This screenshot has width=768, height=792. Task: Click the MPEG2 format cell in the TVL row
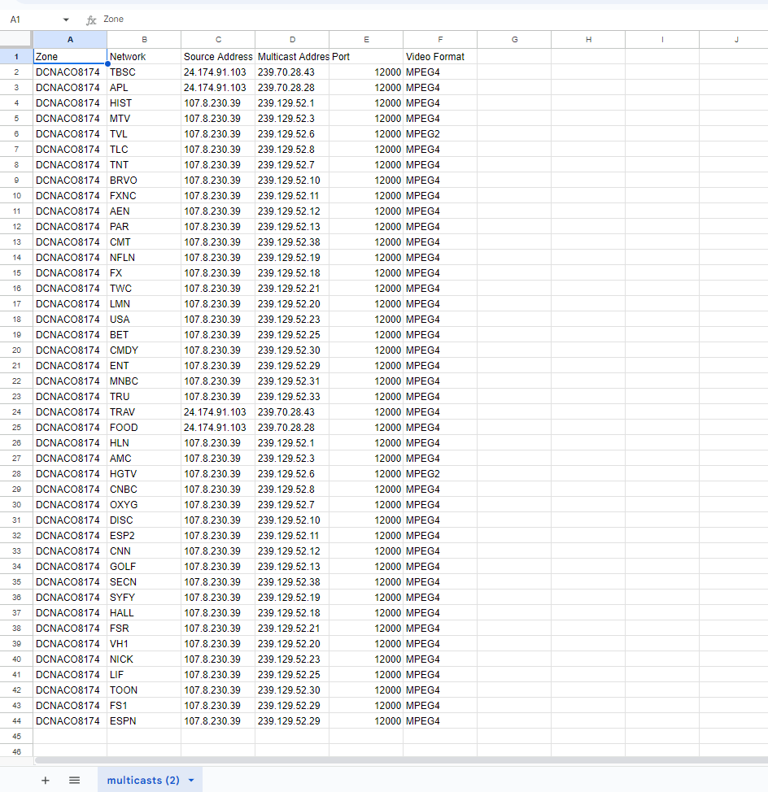(440, 134)
